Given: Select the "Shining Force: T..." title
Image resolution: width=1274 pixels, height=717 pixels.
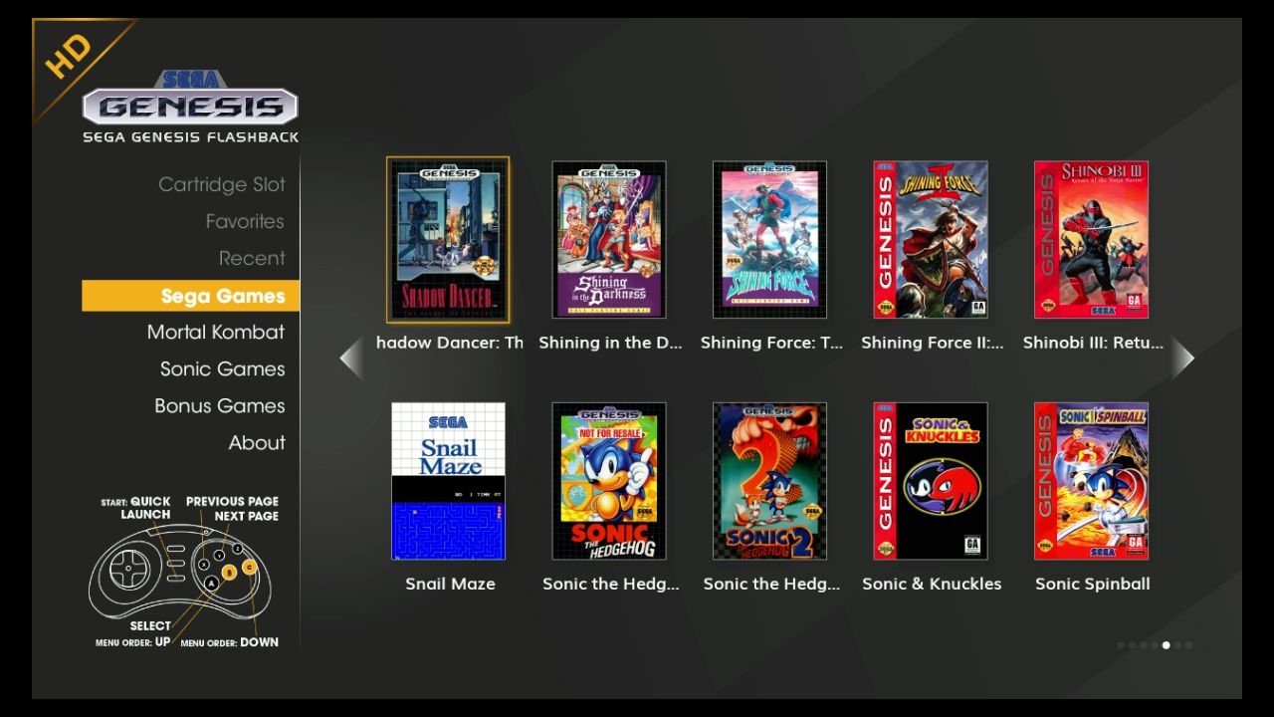Looking at the screenshot, I should [771, 343].
